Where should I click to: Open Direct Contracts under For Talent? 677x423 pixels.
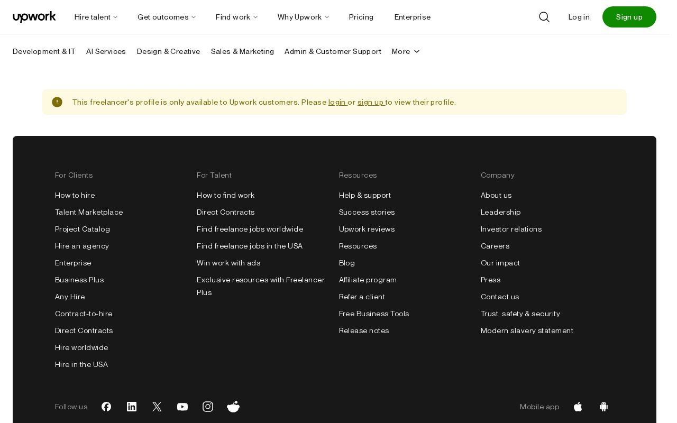226,212
